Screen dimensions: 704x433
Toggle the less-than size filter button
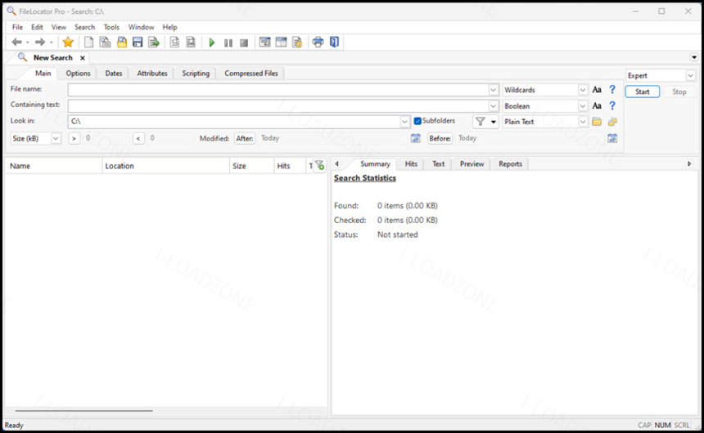pos(138,139)
